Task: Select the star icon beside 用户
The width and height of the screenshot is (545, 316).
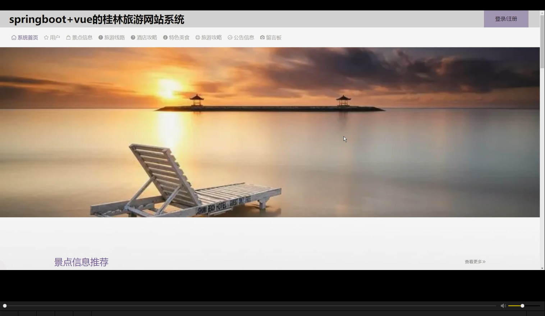Action: point(46,37)
